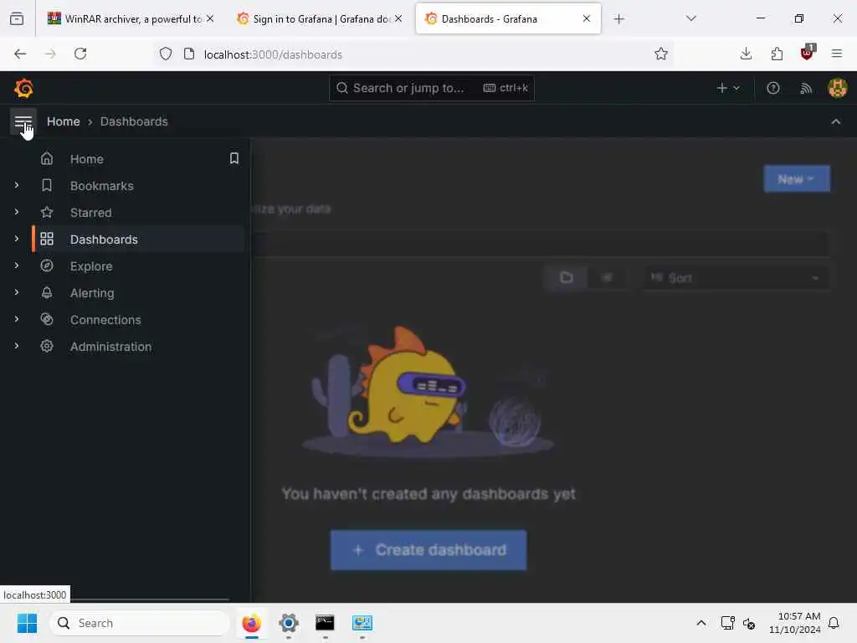
Task: Open the browser downloads panel
Action: click(746, 54)
